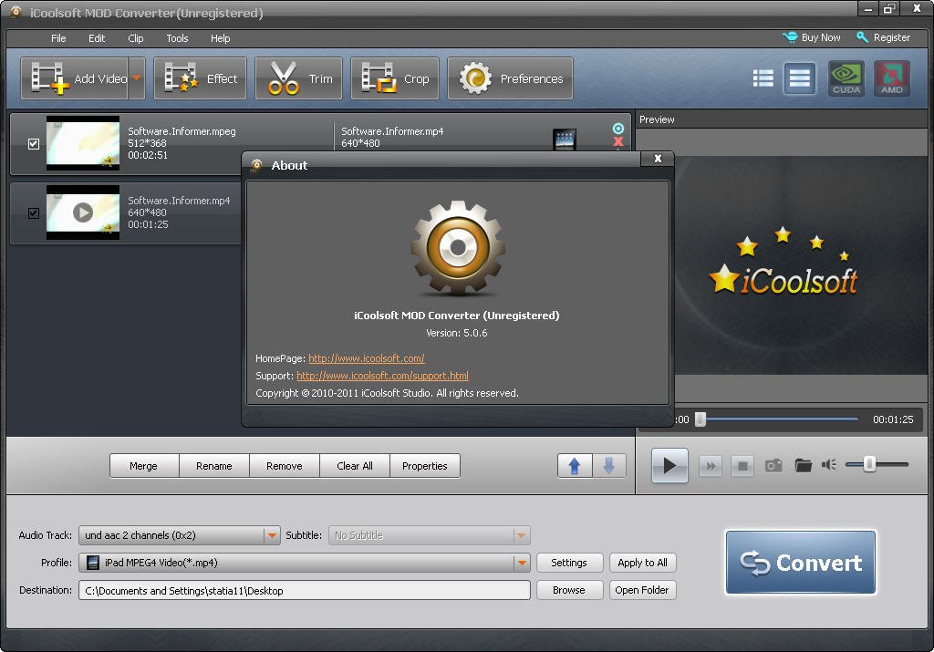Screen dimensions: 934x652
Task: Take a snapshot with camera icon
Action: [x=773, y=466]
